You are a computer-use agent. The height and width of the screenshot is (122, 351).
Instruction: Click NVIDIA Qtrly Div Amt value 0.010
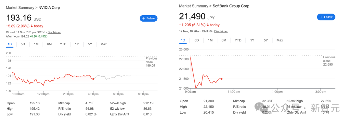pos(147,114)
